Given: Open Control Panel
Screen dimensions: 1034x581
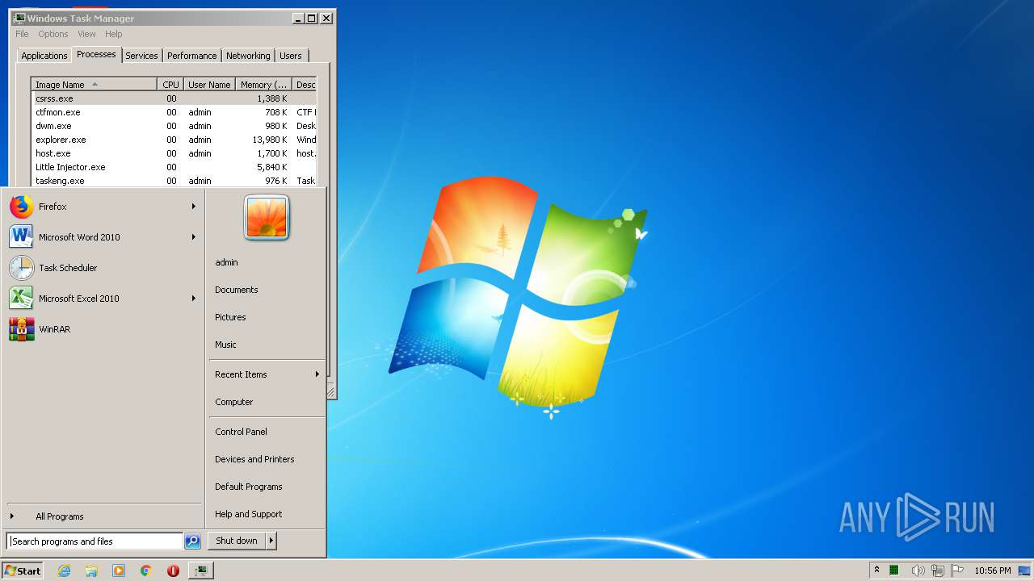Looking at the screenshot, I should (x=241, y=432).
